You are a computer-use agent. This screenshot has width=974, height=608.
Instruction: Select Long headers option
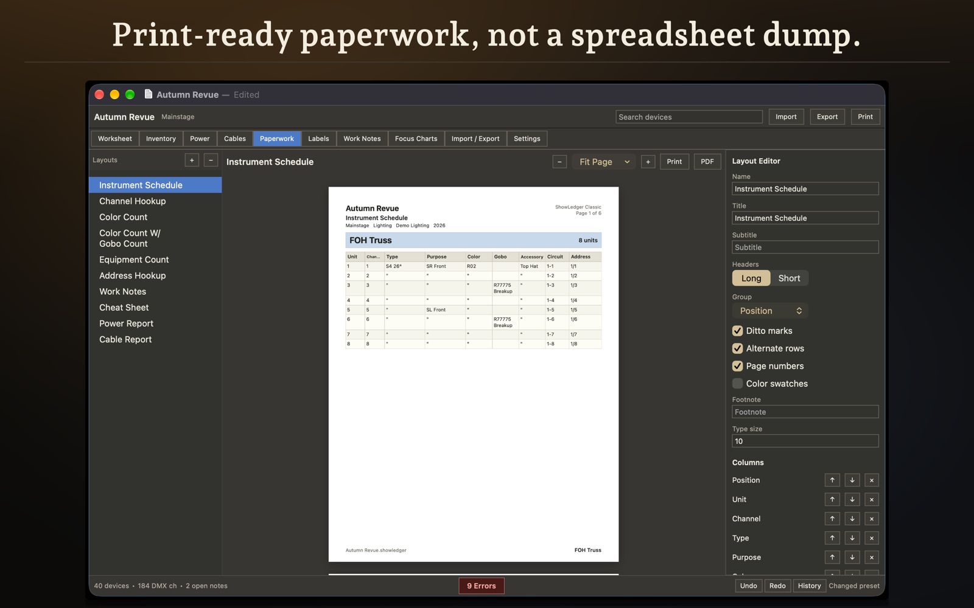751,278
